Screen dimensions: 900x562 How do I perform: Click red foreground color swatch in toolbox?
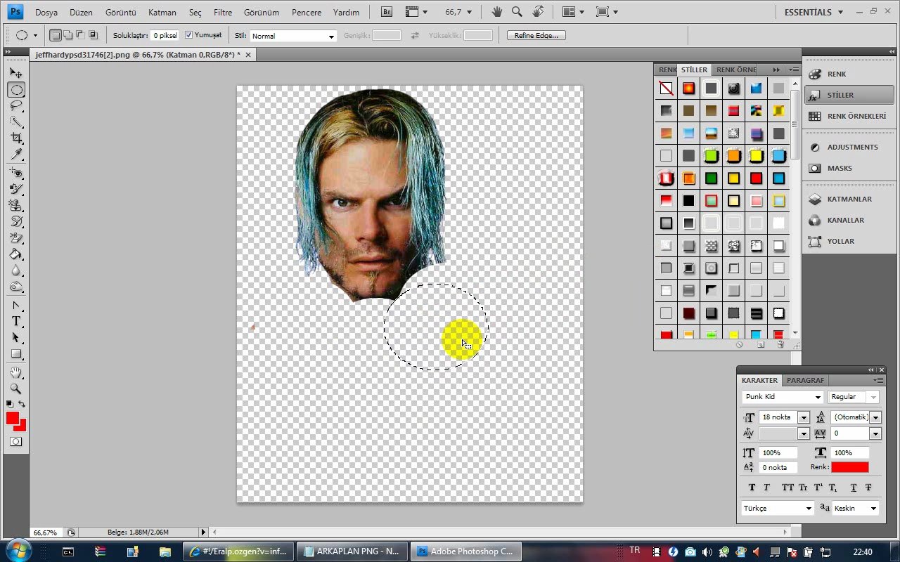(13, 417)
